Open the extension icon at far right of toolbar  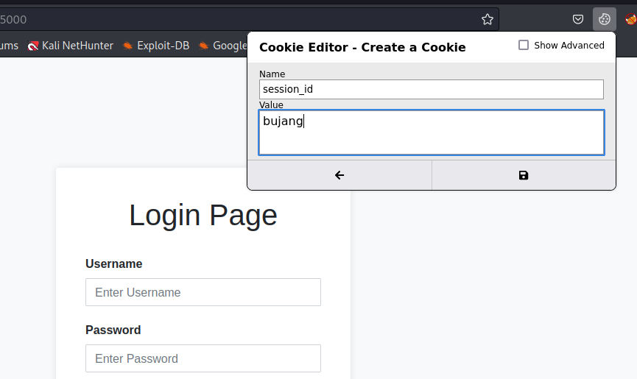click(631, 19)
